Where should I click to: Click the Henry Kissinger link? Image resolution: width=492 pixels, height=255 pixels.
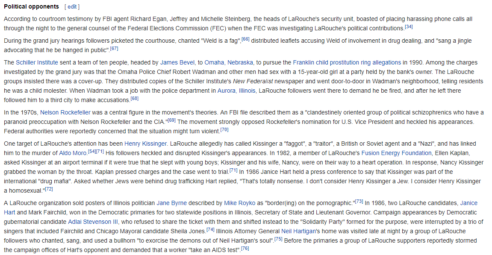[x=145, y=144]
